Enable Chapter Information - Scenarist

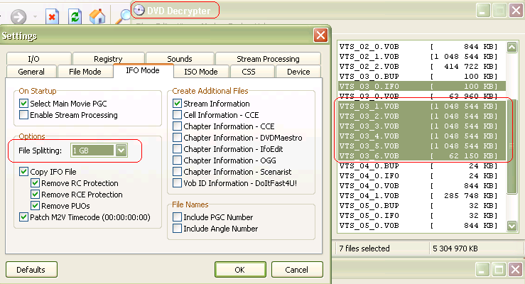(177, 172)
